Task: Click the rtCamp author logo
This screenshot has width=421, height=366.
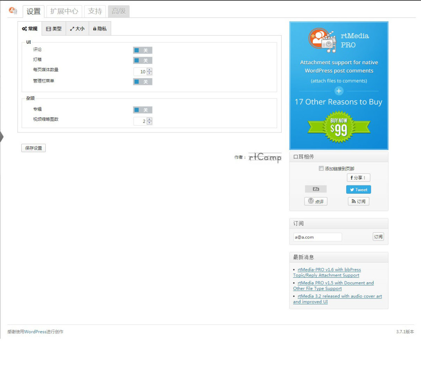Action: click(265, 158)
